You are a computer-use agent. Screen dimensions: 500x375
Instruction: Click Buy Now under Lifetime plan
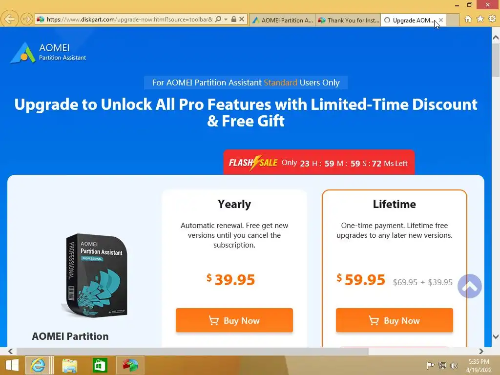click(395, 320)
